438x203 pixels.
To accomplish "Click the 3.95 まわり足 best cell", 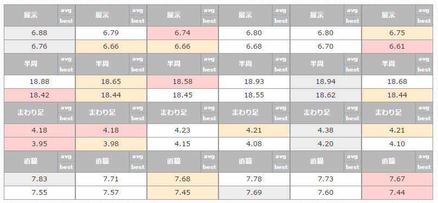I will click(x=40, y=144).
